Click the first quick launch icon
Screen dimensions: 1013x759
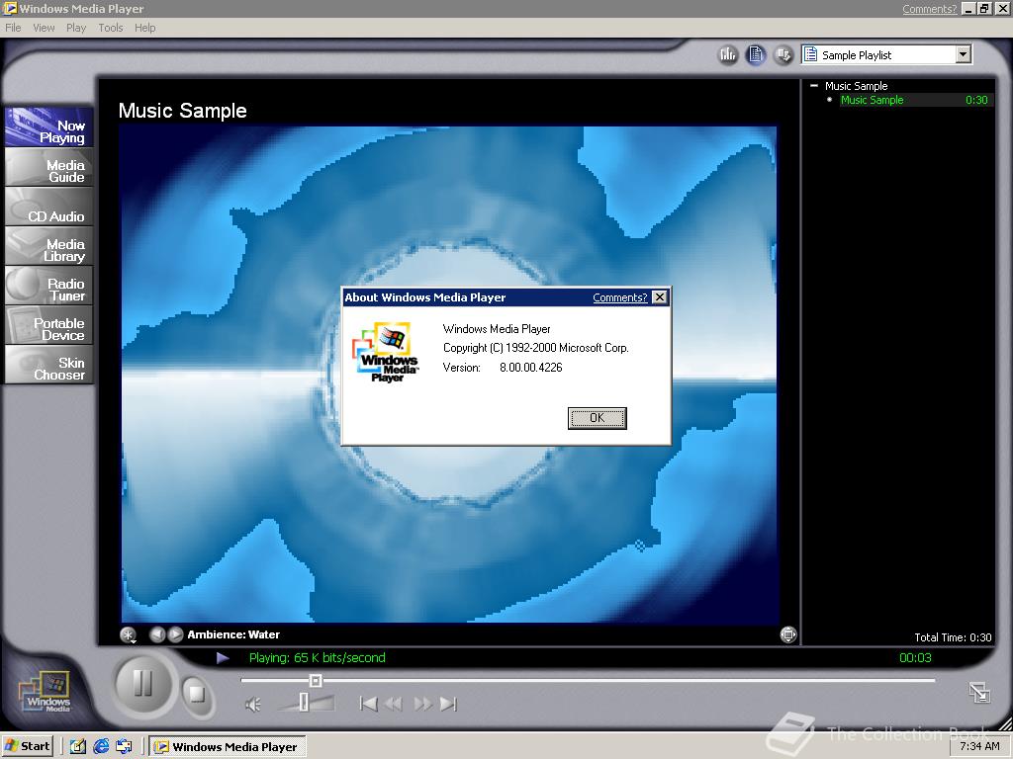[77, 747]
